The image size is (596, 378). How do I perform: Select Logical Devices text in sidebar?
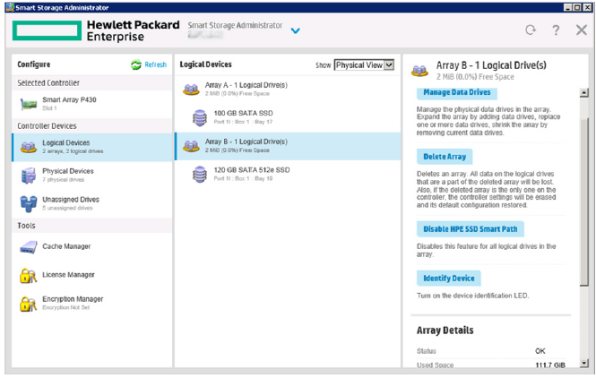click(x=66, y=142)
